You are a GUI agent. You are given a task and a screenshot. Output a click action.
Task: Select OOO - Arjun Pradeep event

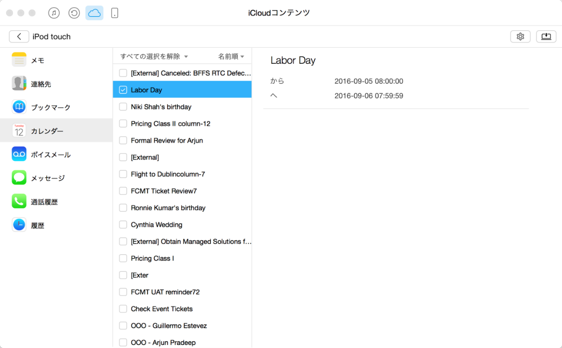coord(182,342)
